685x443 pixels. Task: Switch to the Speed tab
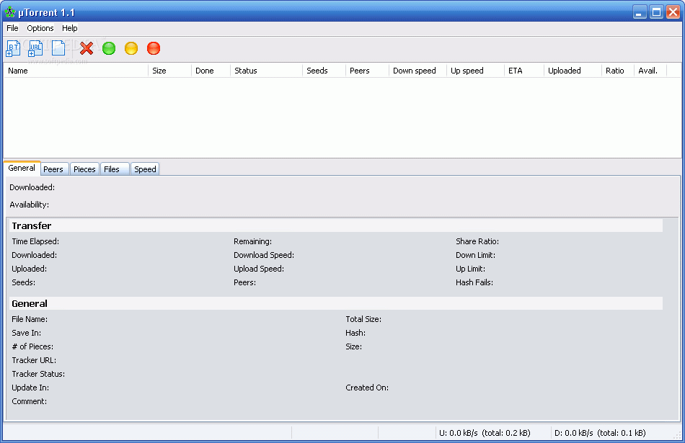pos(145,169)
